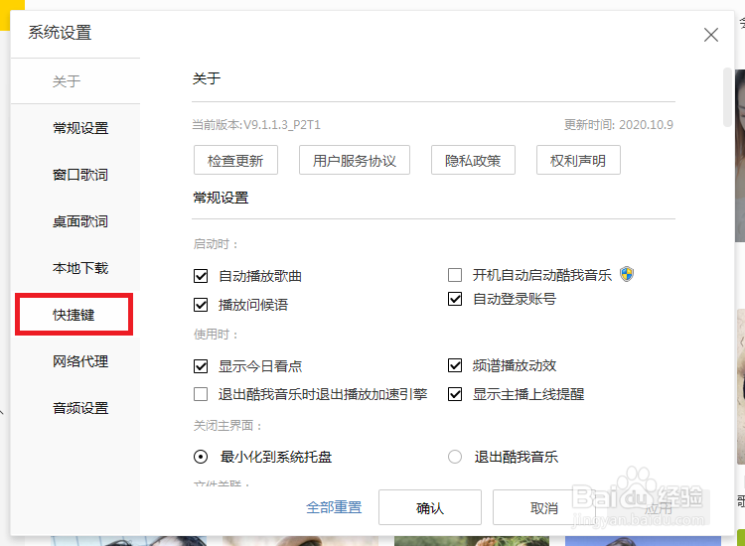The height and width of the screenshot is (546, 745).
Task: Disable 频谱播放动效 checkbox
Action: click(455, 365)
